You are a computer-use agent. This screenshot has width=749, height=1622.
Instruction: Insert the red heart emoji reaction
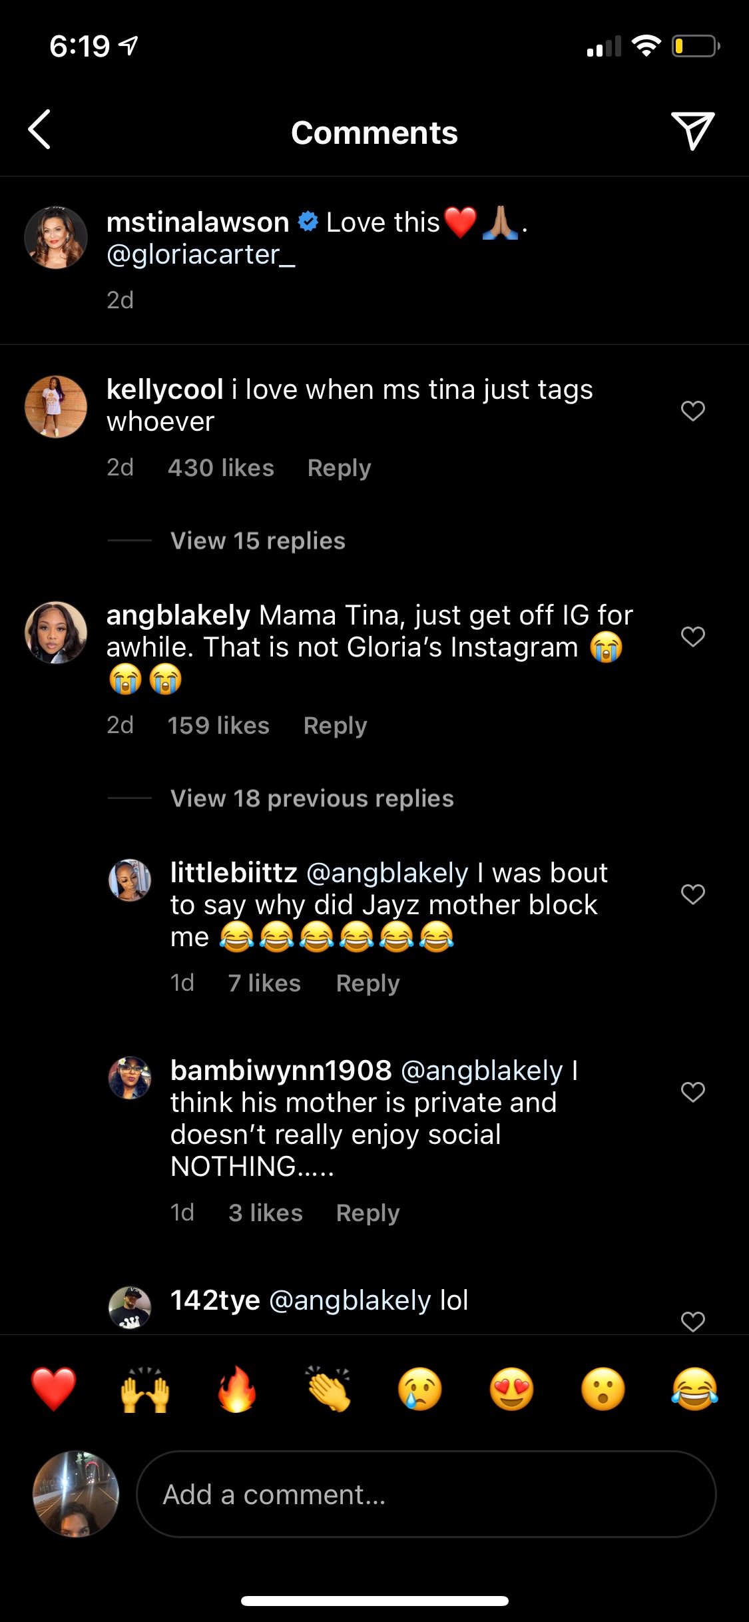point(54,1390)
